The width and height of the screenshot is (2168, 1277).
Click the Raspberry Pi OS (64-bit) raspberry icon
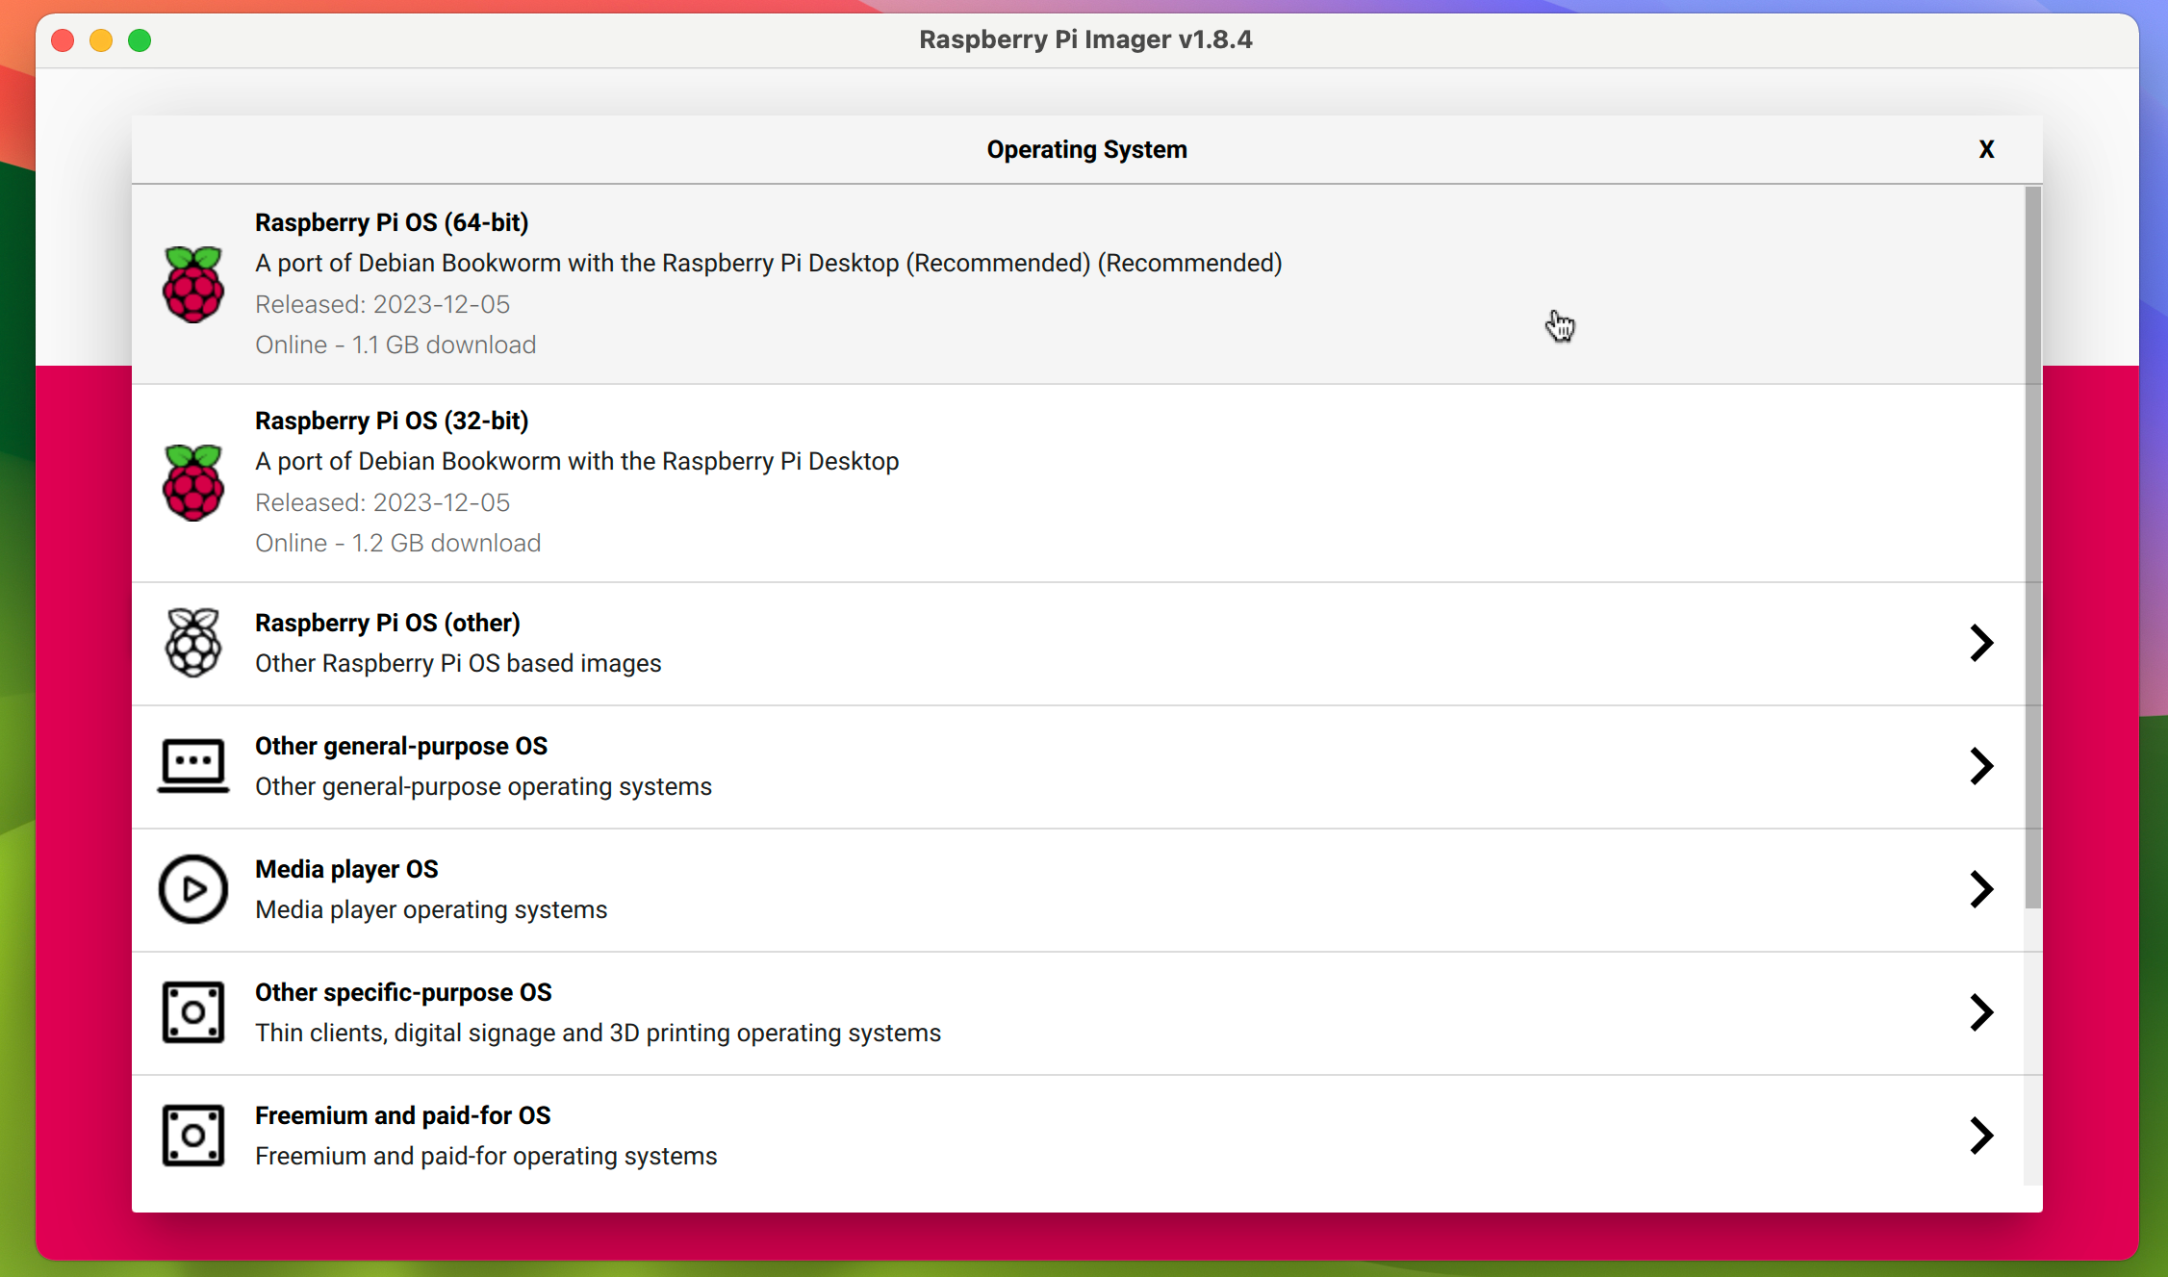193,284
